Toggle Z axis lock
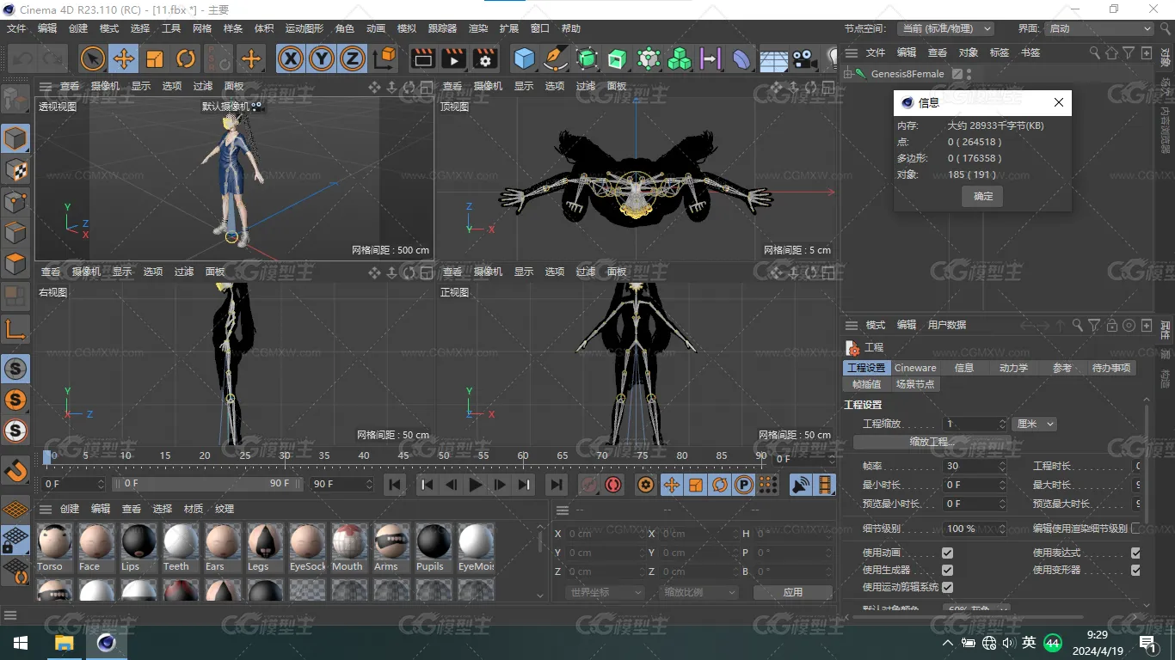The height and width of the screenshot is (660, 1175). click(x=353, y=58)
